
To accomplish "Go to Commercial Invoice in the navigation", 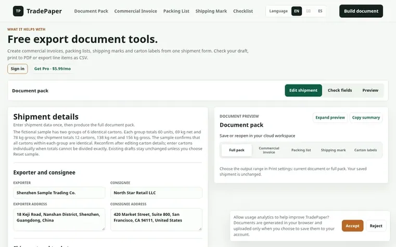I will [x=136, y=11].
